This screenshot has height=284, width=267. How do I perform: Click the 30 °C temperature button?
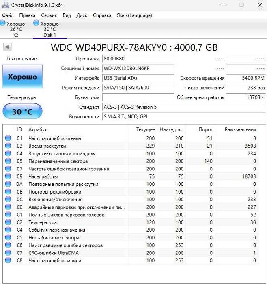(x=22, y=111)
